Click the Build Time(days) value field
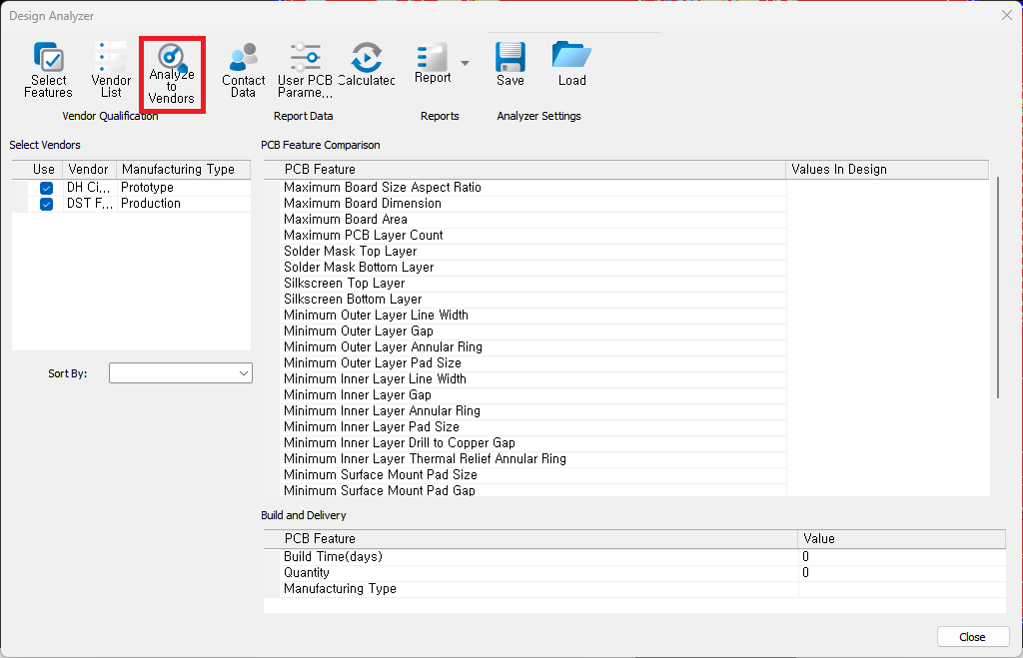The image size is (1023, 658). pyautogui.click(x=902, y=557)
